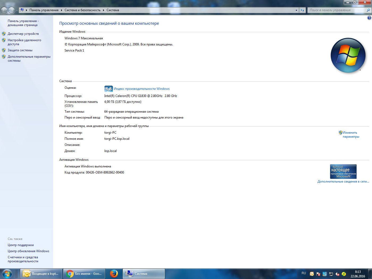The width and height of the screenshot is (372, 279).
Task: Select "Активация Windows выполнена" text
Action: tap(88, 166)
